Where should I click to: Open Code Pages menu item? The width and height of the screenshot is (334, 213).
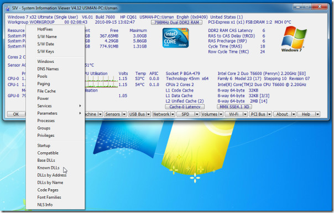pos(55,190)
